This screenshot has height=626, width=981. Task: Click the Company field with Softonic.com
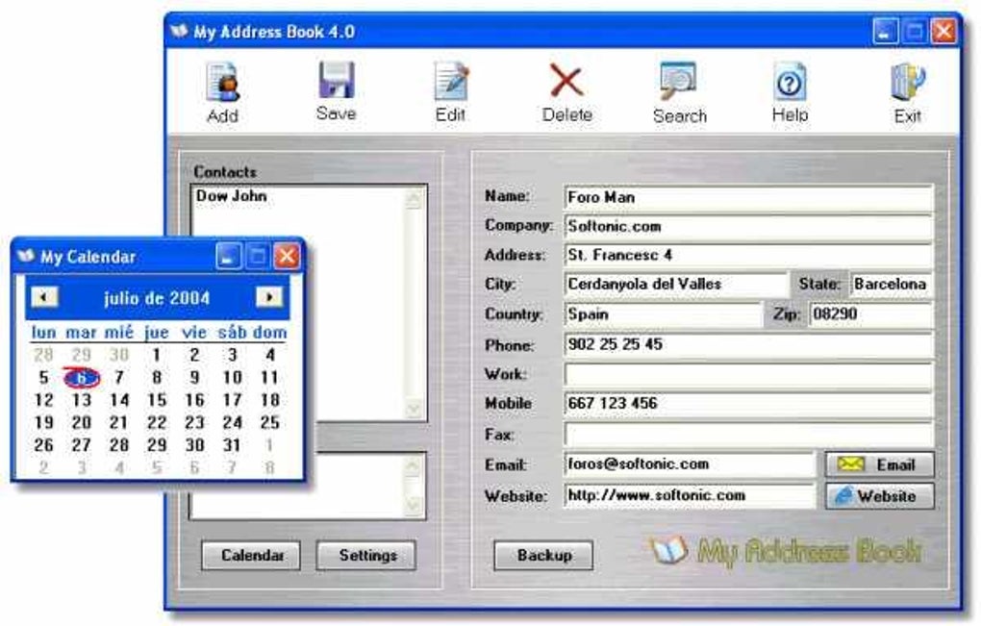748,226
